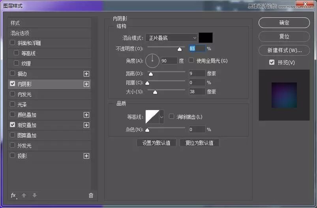Viewport: 317px width, 208px height.
Task: Toggle the 预览 preview checkbox
Action: [272, 62]
